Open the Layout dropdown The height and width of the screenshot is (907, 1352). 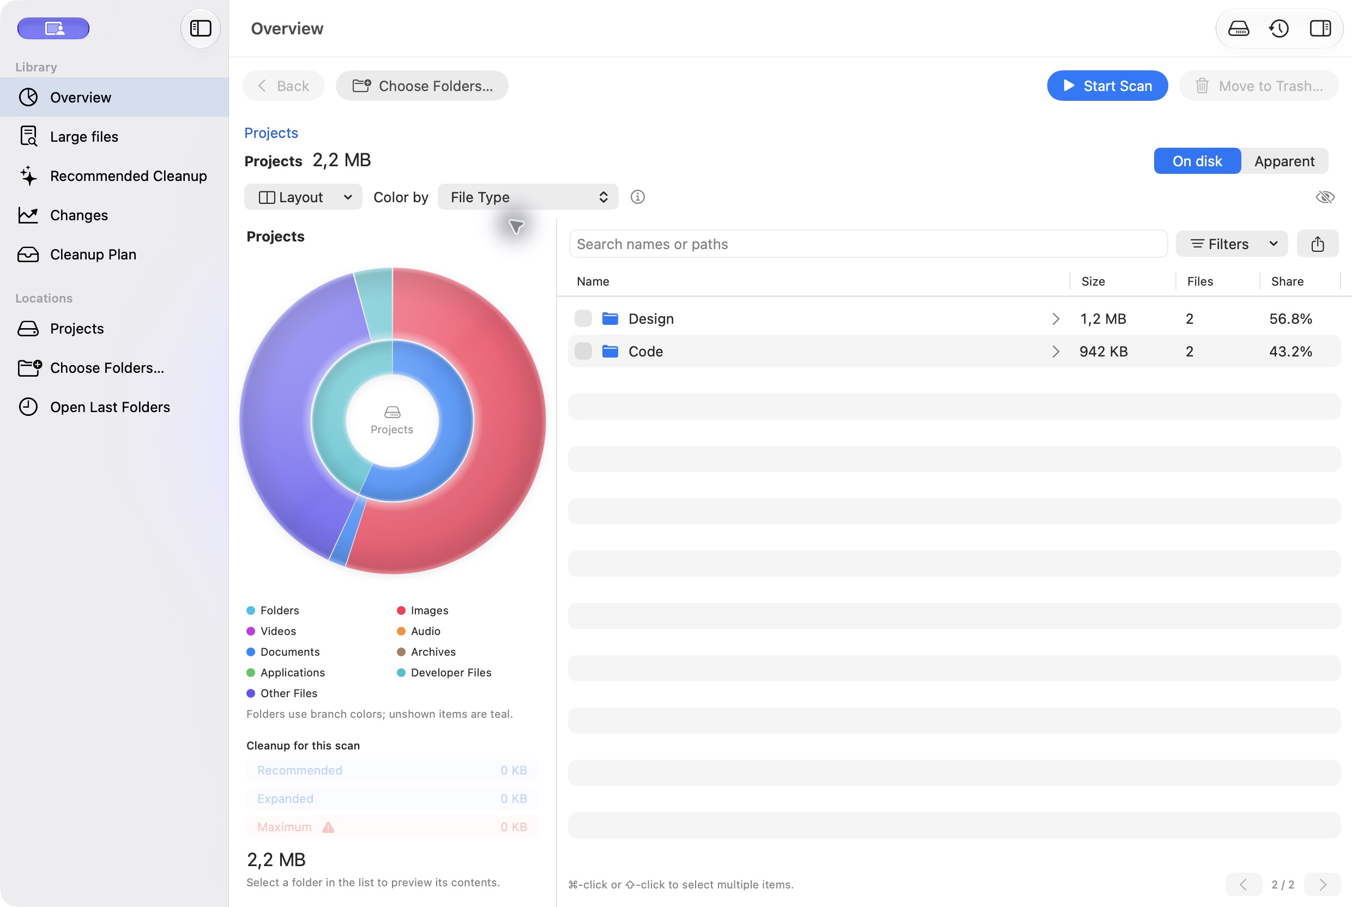click(303, 197)
